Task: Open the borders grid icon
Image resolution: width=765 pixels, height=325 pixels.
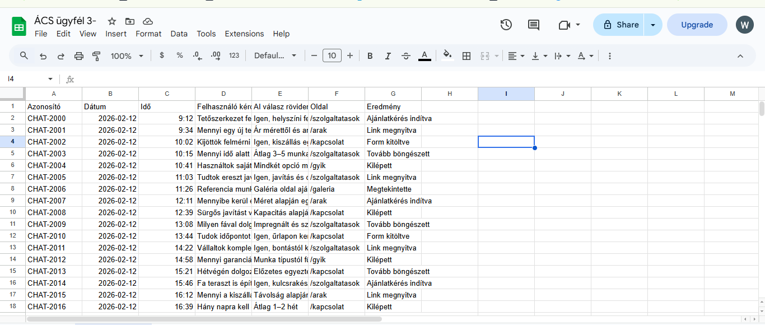Action: pos(466,56)
